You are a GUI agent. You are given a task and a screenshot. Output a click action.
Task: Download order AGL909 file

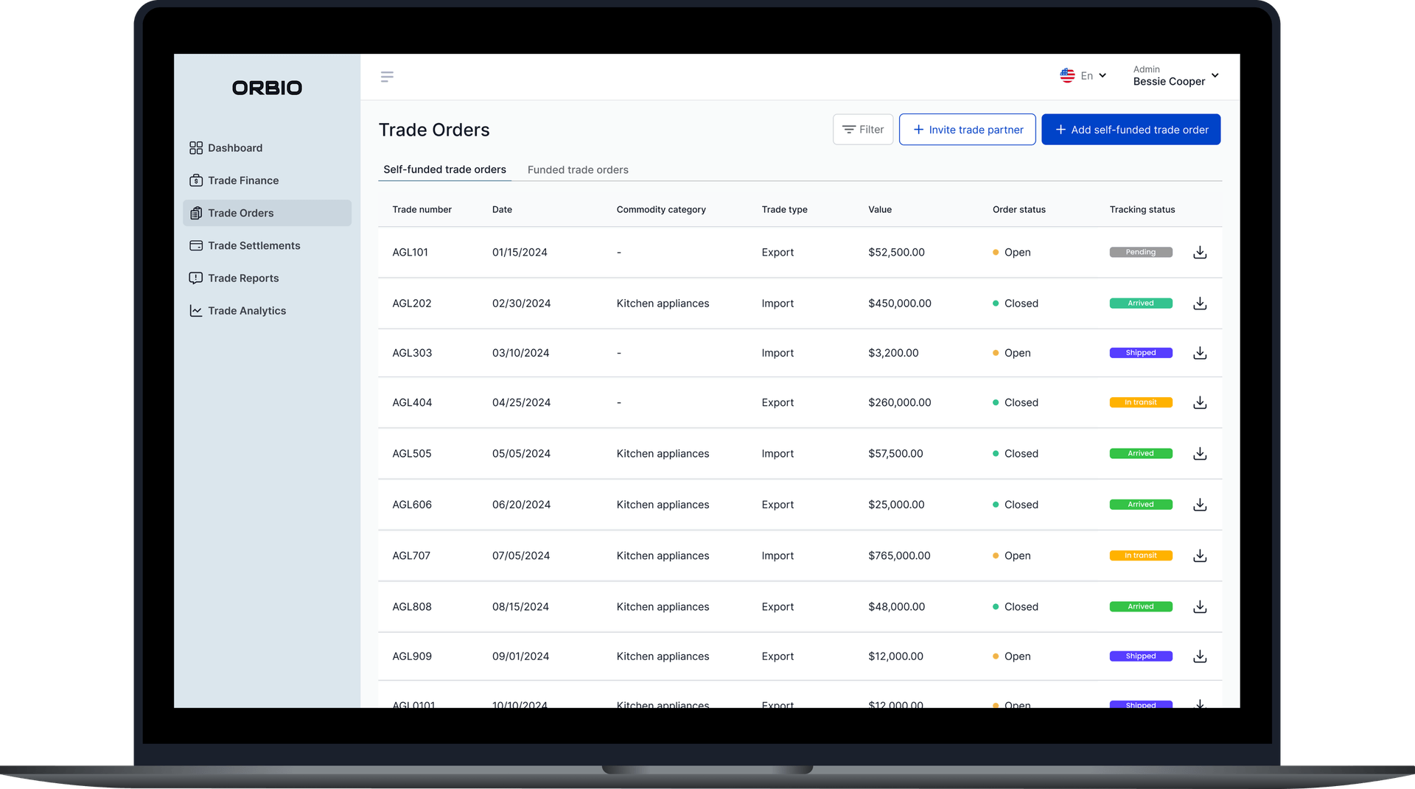tap(1200, 656)
